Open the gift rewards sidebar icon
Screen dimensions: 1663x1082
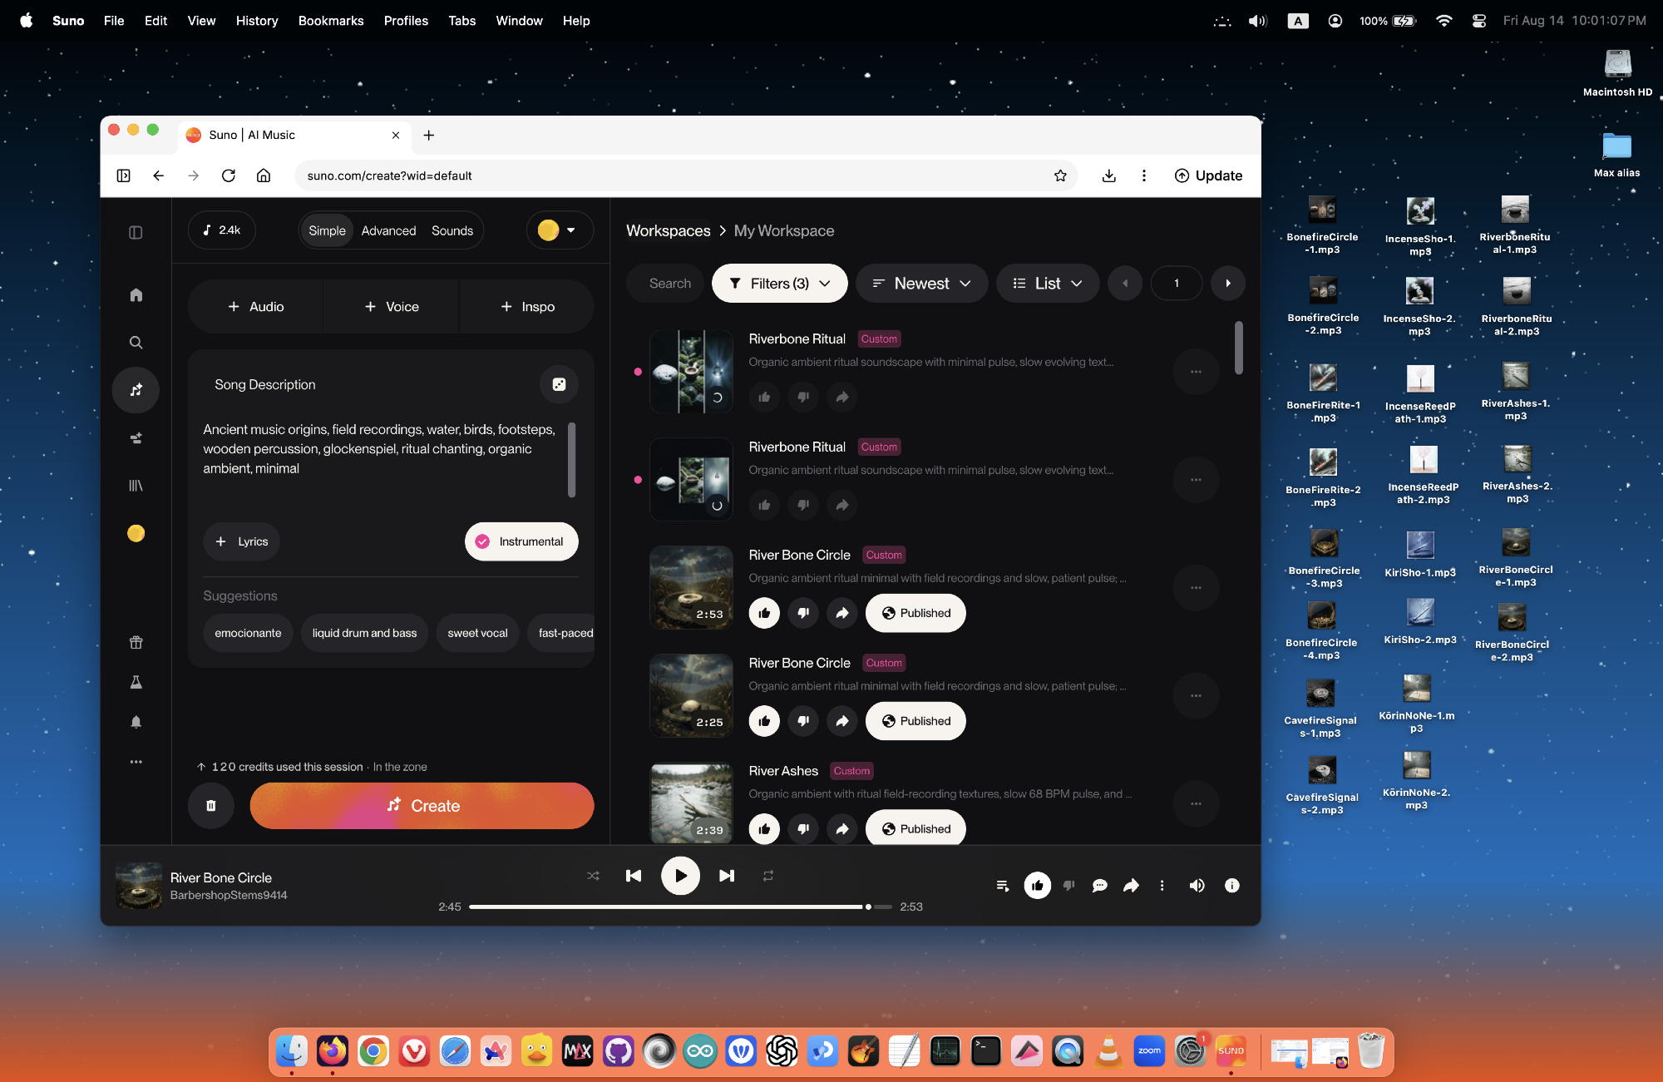(136, 642)
